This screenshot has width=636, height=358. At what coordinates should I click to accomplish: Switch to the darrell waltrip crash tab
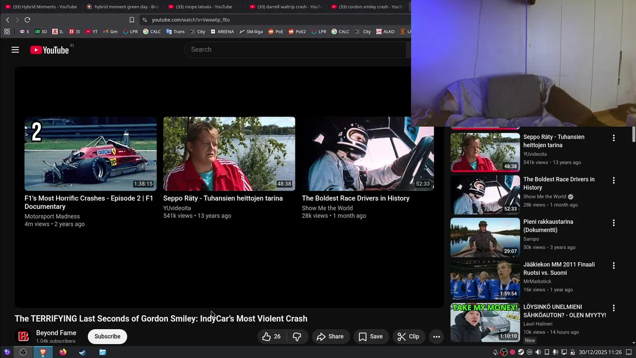[285, 7]
